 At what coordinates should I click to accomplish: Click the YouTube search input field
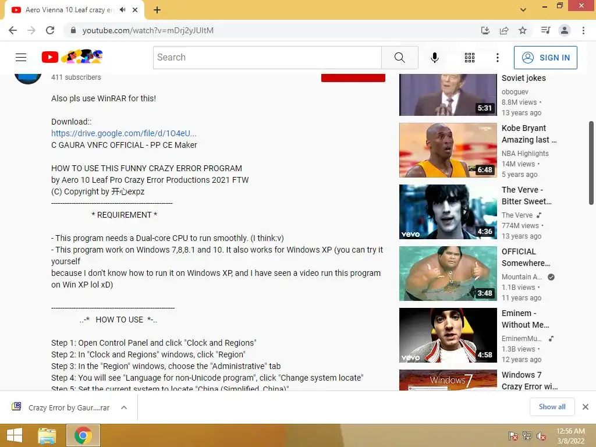click(x=267, y=58)
